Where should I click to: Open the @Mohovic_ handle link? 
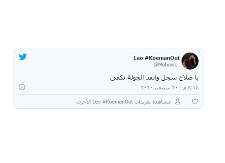point(166,65)
